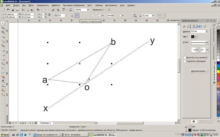
Task: Open the zoom level 400% dropdown
Action: tap(88, 10)
